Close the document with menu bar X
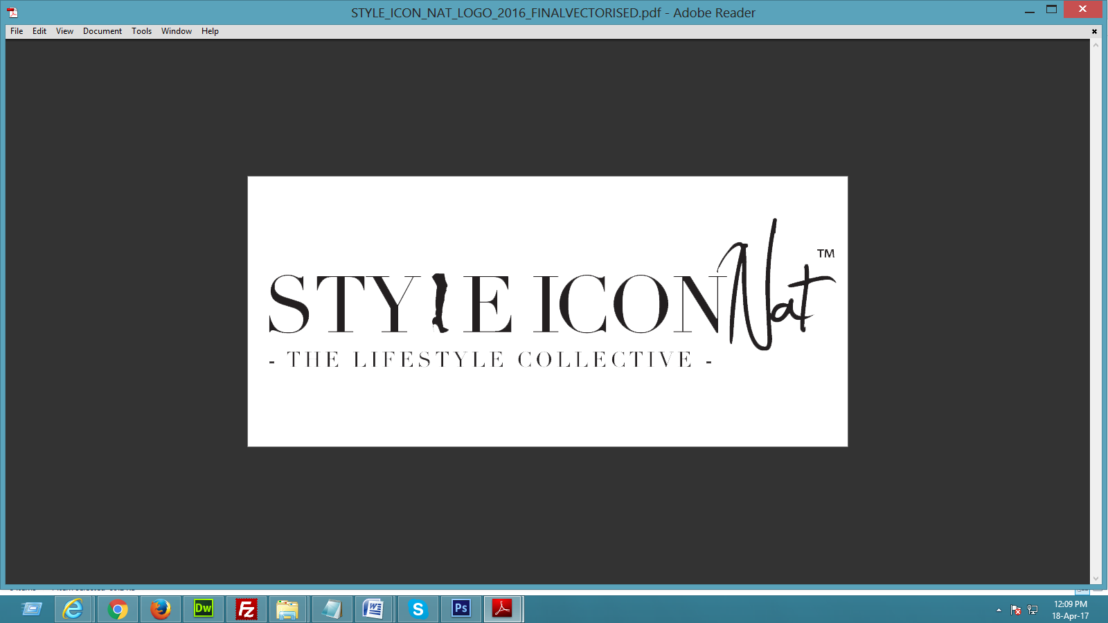The image size is (1108, 623). coord(1094,31)
